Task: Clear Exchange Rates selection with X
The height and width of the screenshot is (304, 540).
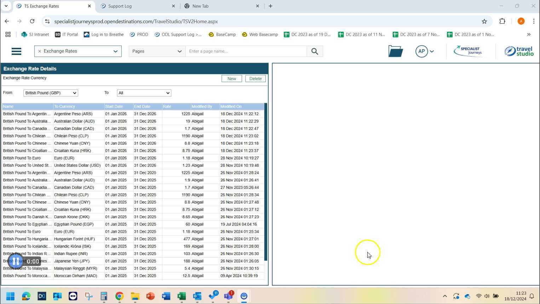Action: [x=40, y=51]
